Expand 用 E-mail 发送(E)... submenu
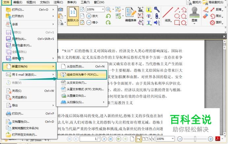This screenshot has height=144, width=228. pos(29,75)
